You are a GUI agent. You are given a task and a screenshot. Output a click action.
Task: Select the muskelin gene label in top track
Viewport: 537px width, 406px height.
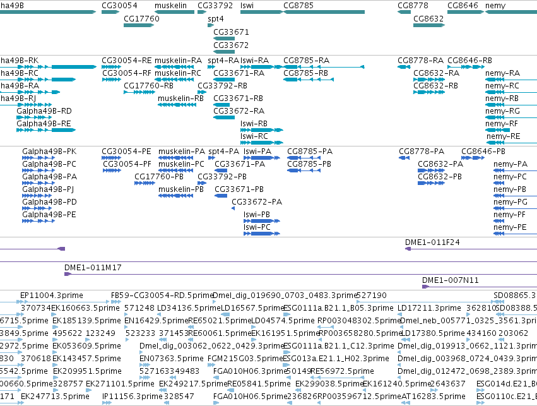[170, 6]
